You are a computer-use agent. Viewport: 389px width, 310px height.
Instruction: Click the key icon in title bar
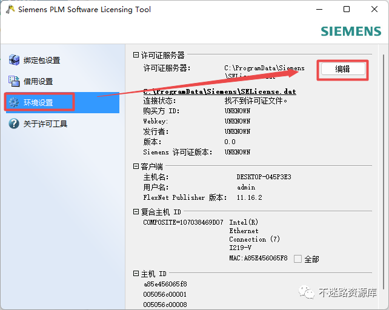click(10, 10)
